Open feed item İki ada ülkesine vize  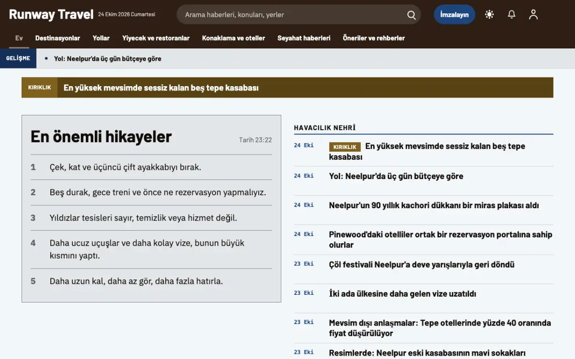tap(402, 293)
